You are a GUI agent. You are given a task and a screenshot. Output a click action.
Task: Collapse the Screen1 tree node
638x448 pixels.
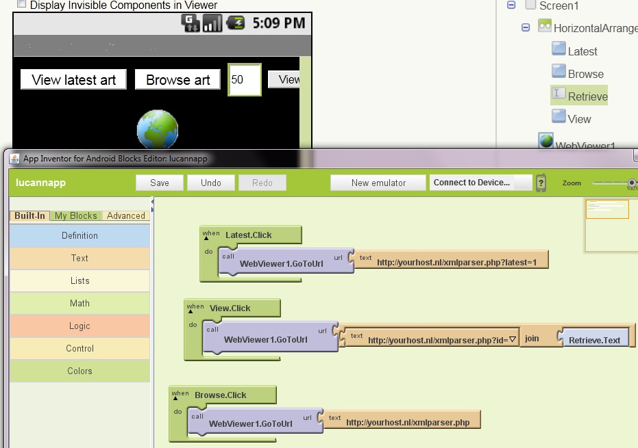pyautogui.click(x=511, y=5)
